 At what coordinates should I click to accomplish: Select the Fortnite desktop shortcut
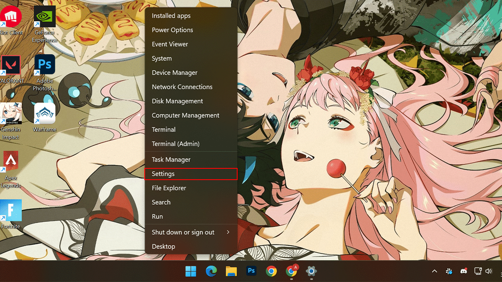coord(11,214)
